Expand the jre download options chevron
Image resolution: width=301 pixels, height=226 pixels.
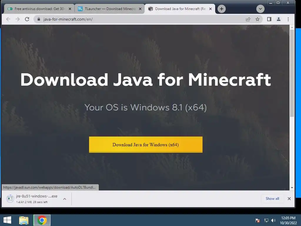pos(65,199)
